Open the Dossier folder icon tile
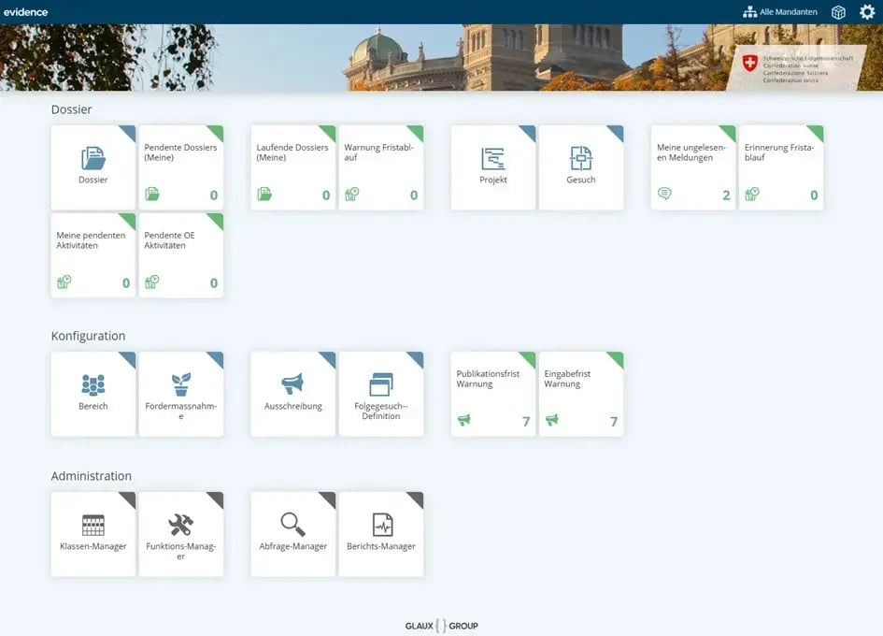Screen dimensions: 883x636 click(93, 158)
